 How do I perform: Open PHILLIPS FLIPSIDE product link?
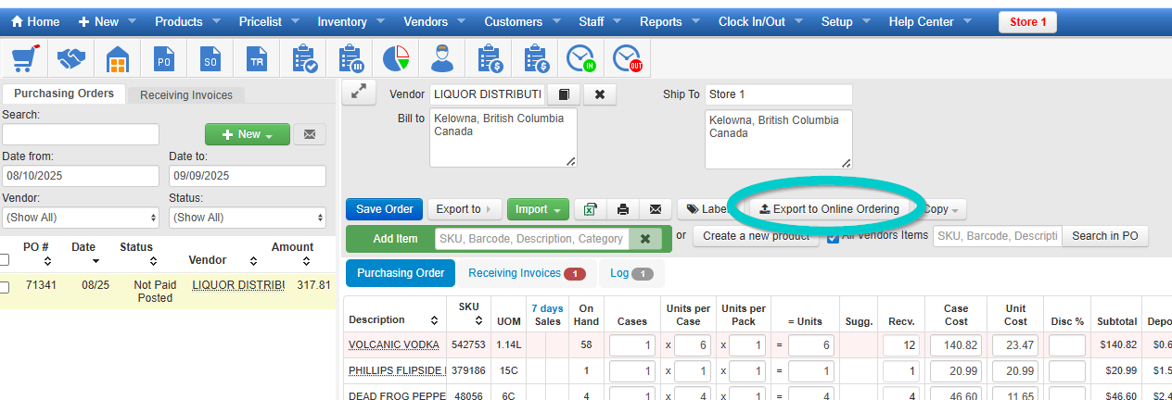tap(397, 370)
